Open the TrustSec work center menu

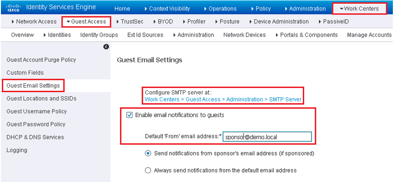tap(130, 22)
